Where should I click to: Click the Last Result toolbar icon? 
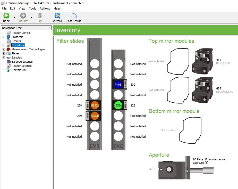click(74, 16)
